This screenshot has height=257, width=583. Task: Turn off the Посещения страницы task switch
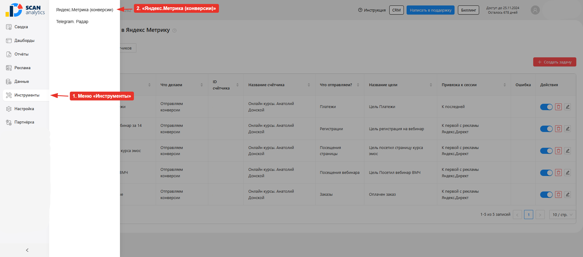click(546, 151)
